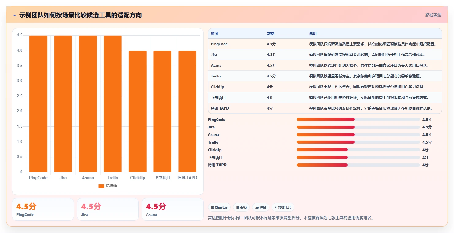Click Asana in the table's first column

coord(216,66)
